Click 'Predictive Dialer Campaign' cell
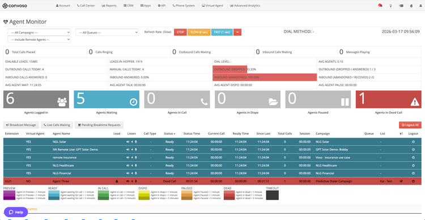 [334, 182]
